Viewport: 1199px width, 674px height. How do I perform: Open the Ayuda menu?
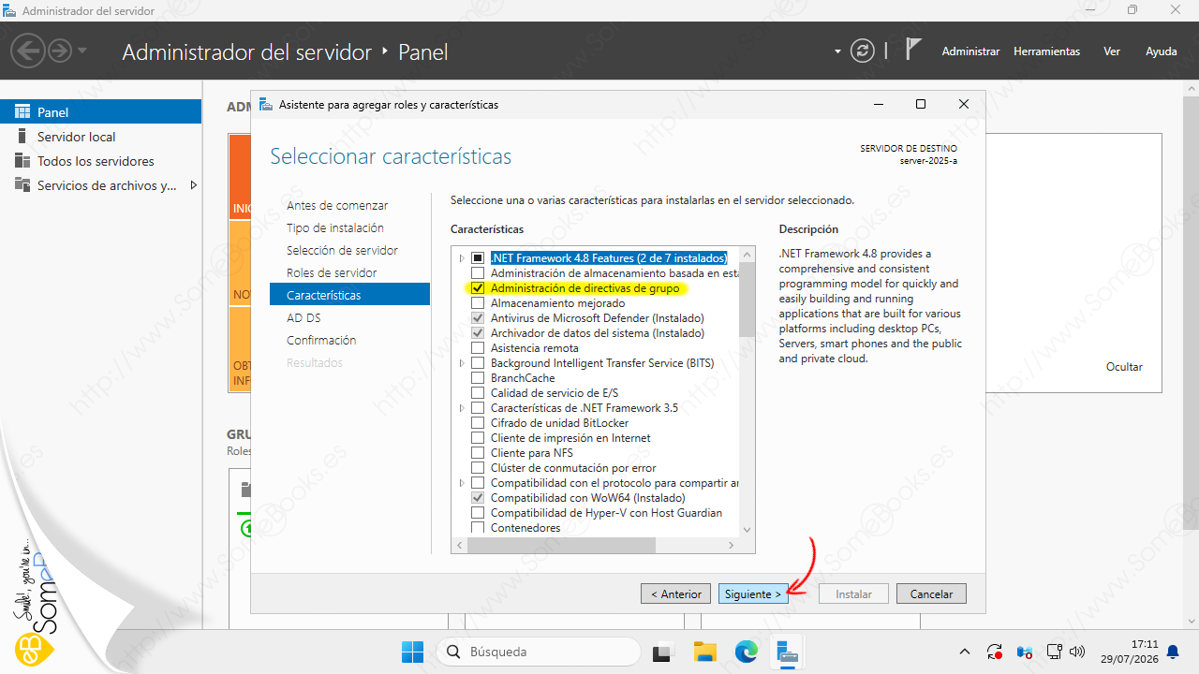1162,51
